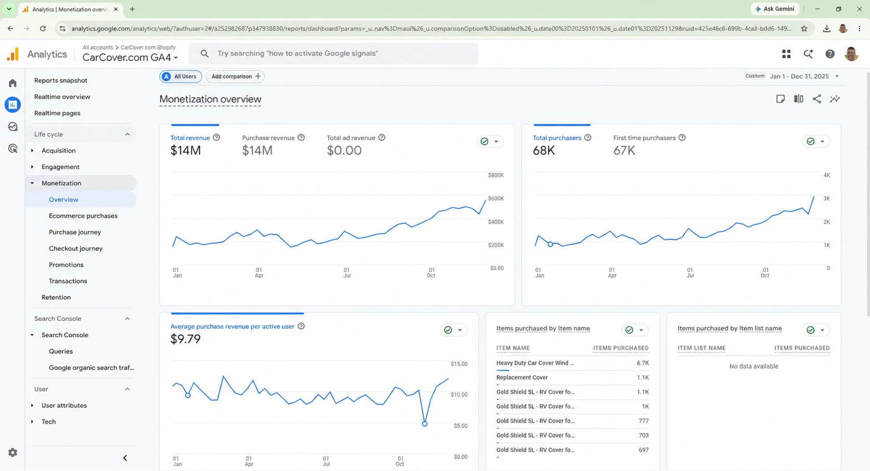Open the data quality dropdown on Total revenue card
This screenshot has width=870, height=471.
[490, 142]
